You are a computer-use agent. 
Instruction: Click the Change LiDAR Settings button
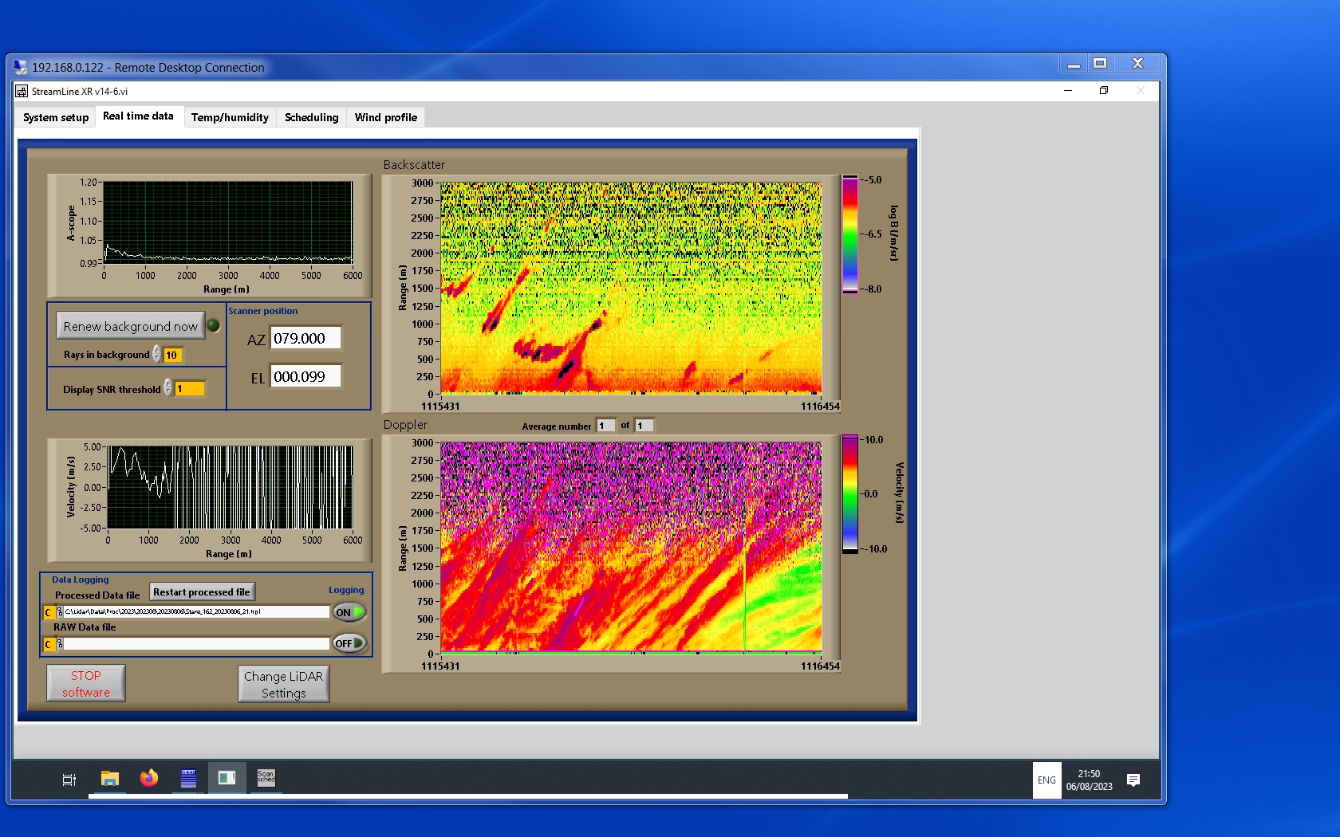point(283,684)
